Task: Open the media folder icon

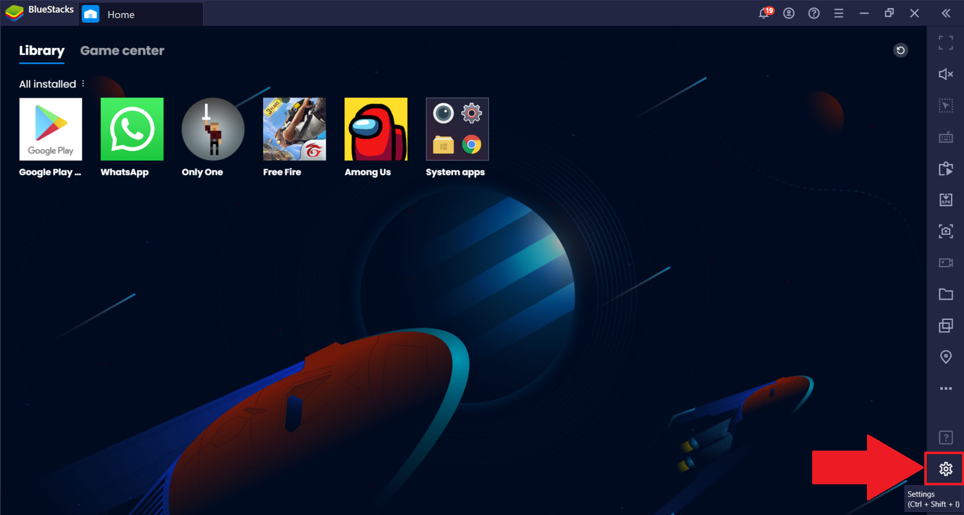Action: click(x=945, y=294)
